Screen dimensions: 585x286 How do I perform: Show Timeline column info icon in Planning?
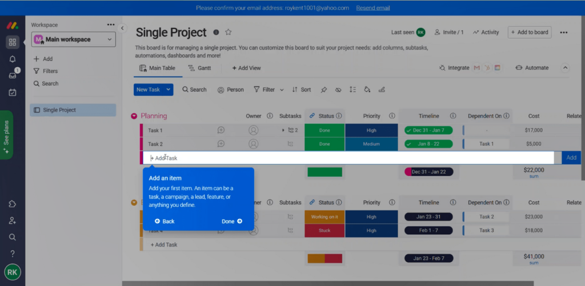click(x=453, y=116)
